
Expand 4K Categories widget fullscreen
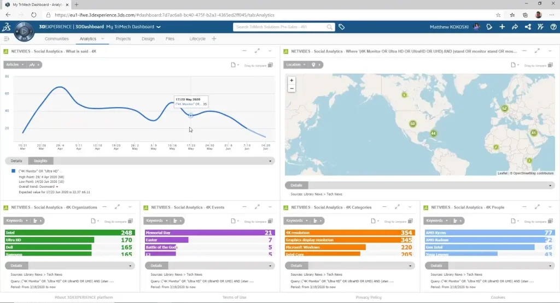(397, 207)
